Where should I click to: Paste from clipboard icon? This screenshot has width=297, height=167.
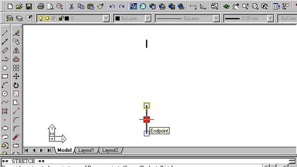pyautogui.click(x=91, y=6)
